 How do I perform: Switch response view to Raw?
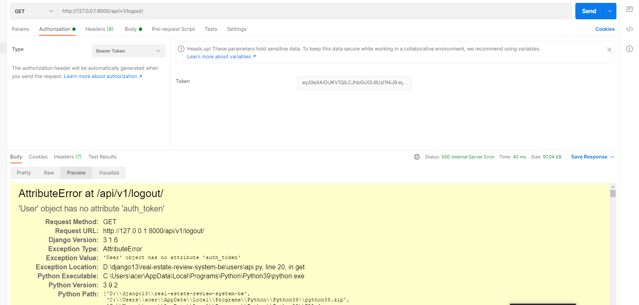[49, 173]
